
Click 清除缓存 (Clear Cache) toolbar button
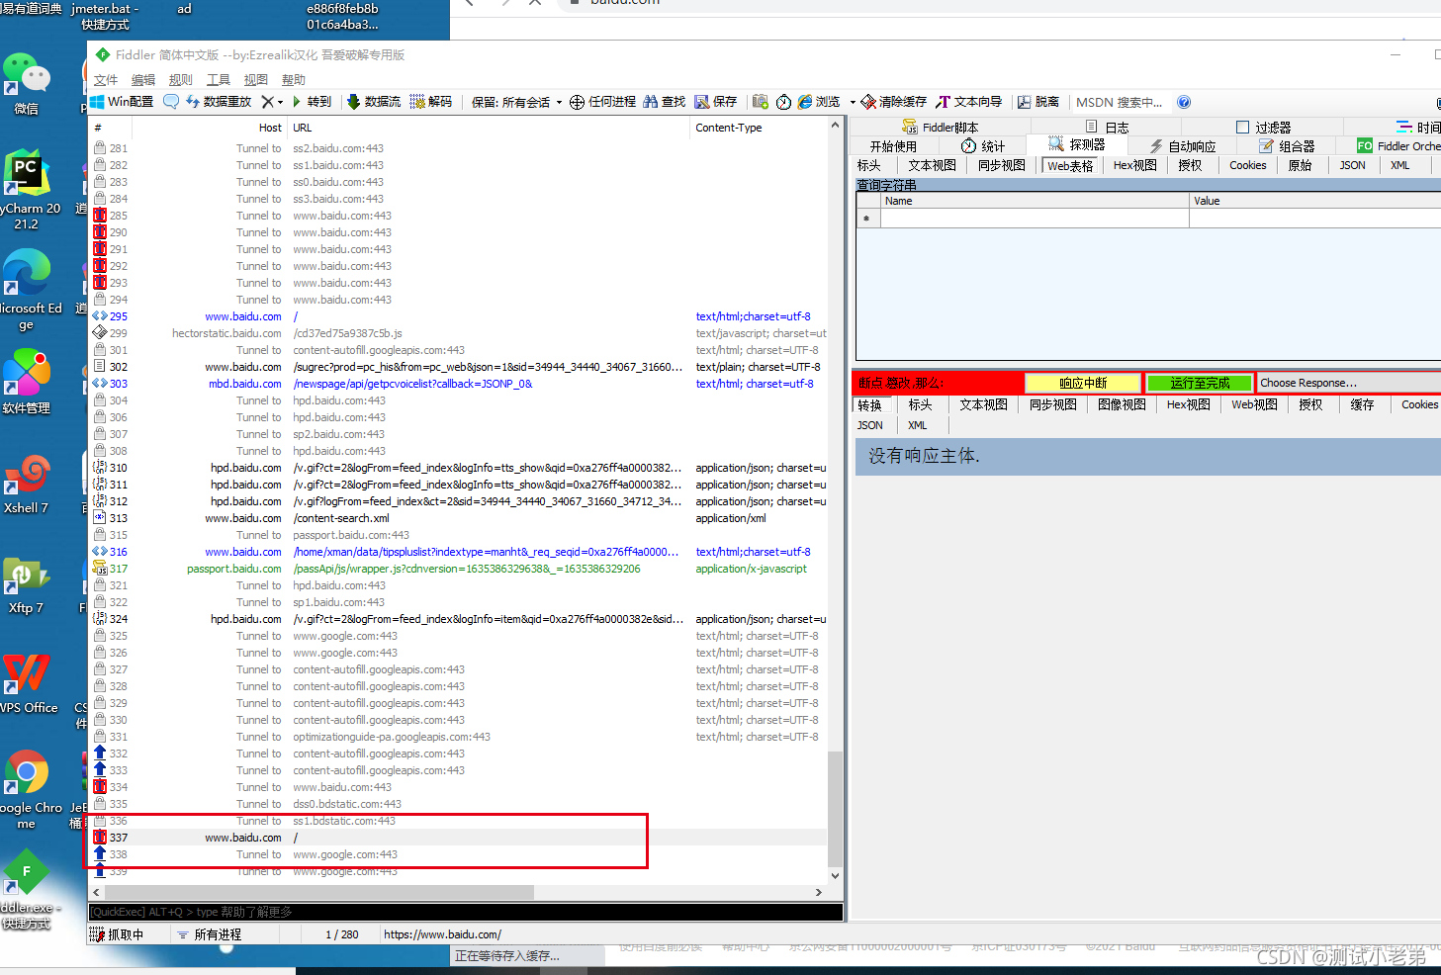tap(894, 102)
